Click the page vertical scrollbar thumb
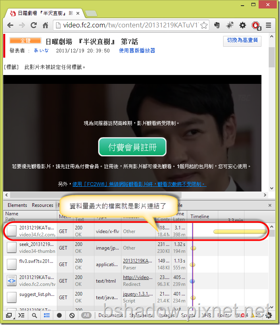This screenshot has width=280, height=325. click(272, 57)
